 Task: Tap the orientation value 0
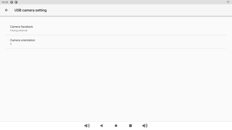click(x=11, y=44)
